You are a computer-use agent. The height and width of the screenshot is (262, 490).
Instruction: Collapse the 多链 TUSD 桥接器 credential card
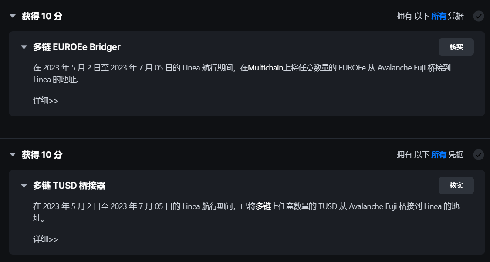[x=24, y=186]
